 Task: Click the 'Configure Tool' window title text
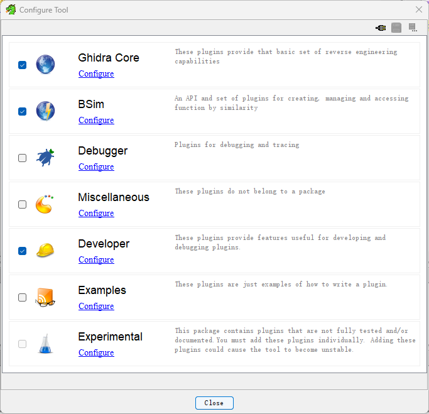(44, 10)
